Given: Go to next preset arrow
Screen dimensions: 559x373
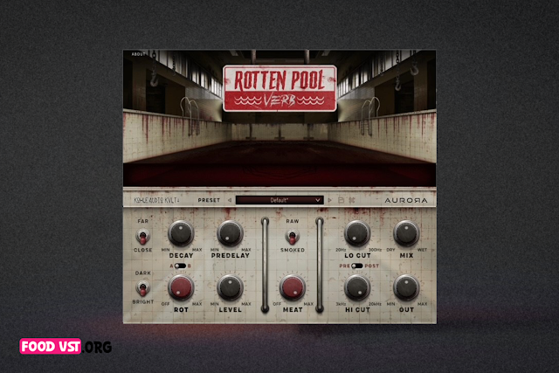Looking at the screenshot, I should pyautogui.click(x=330, y=200).
